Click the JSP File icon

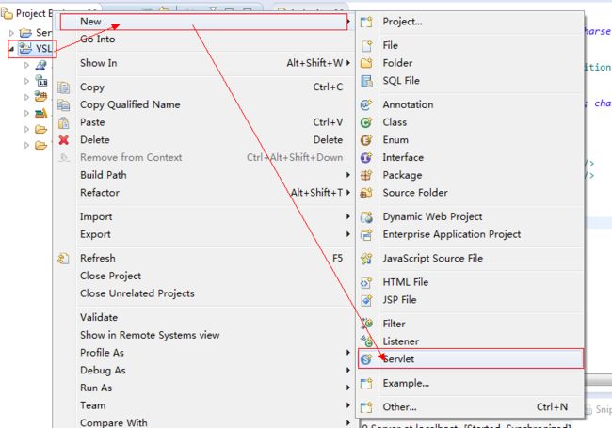coord(366,300)
